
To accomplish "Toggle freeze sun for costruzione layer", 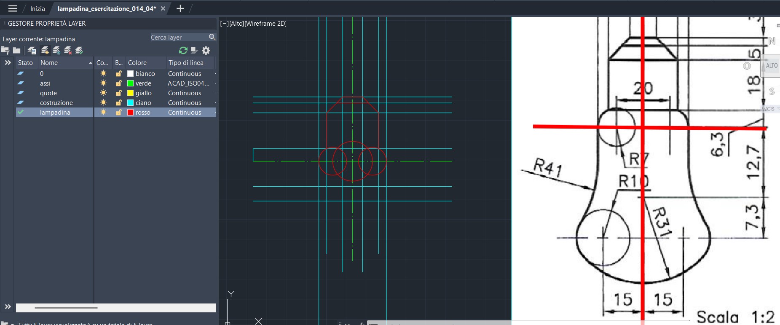I will [103, 103].
